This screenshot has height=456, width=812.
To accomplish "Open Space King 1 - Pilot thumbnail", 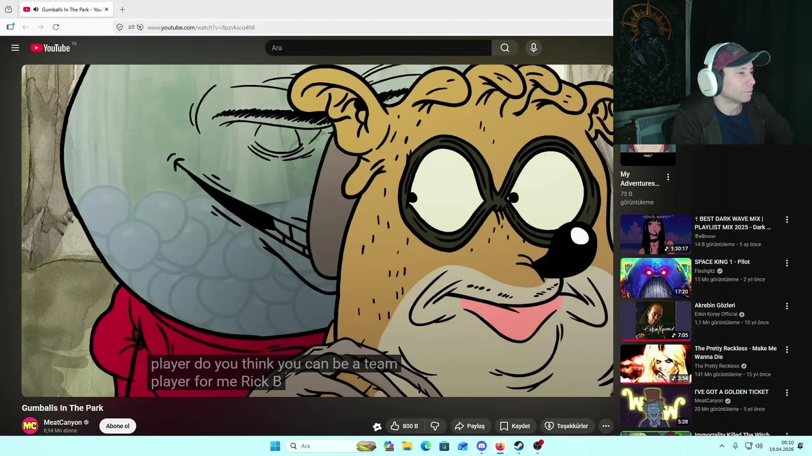I will 655,277.
